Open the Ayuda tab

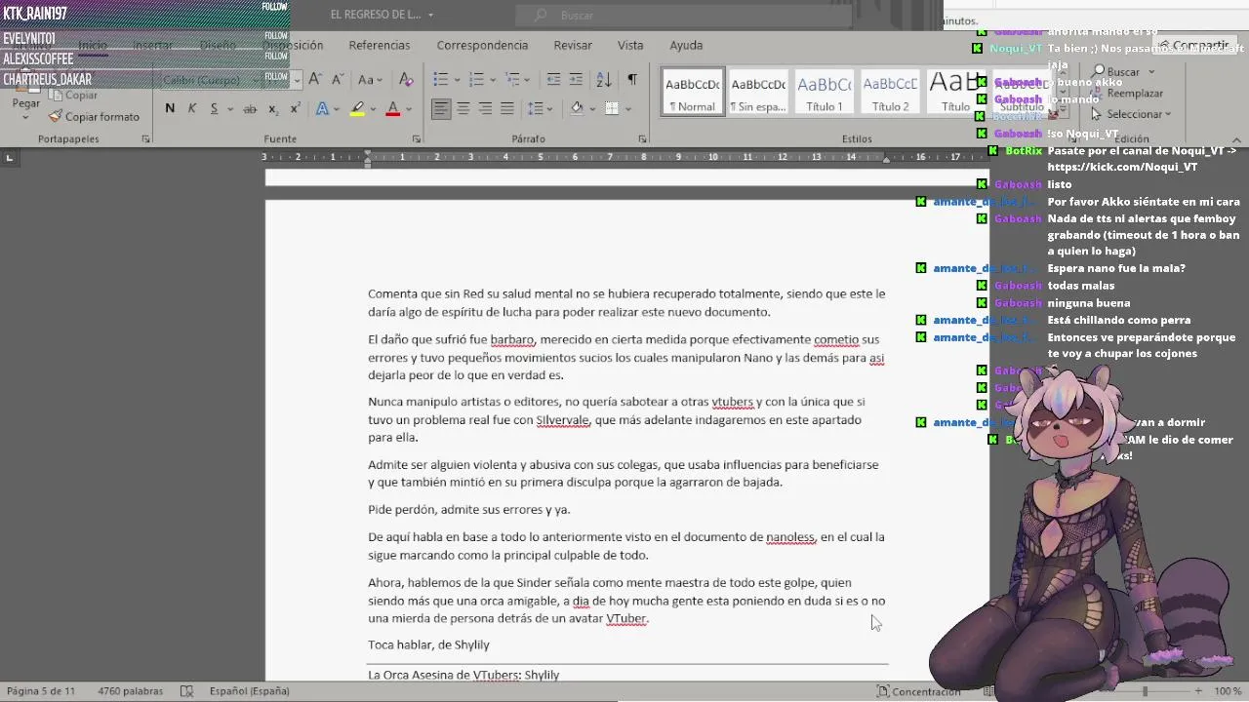[686, 45]
